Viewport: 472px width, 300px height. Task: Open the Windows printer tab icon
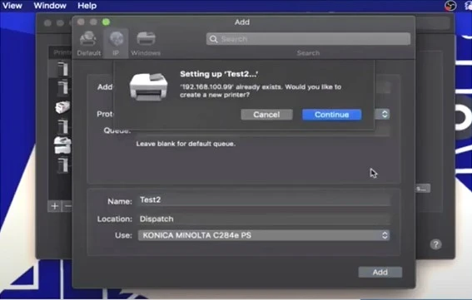click(x=146, y=39)
